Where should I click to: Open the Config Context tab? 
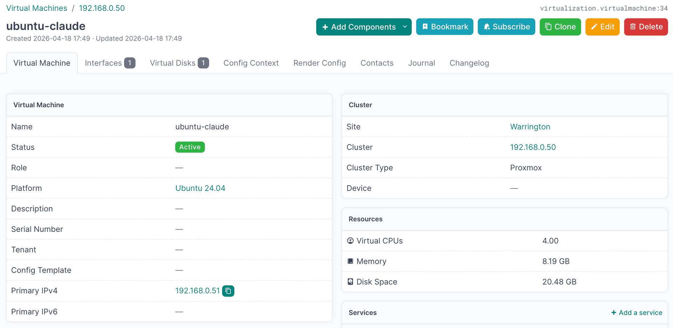[251, 63]
